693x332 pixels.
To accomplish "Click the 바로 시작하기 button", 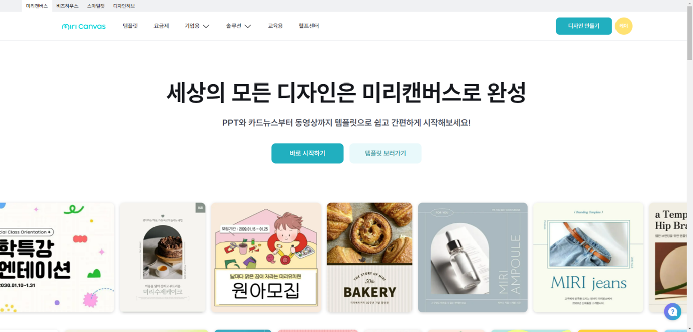I will click(x=307, y=153).
